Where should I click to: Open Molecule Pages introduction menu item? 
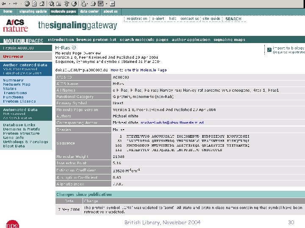click(61, 40)
